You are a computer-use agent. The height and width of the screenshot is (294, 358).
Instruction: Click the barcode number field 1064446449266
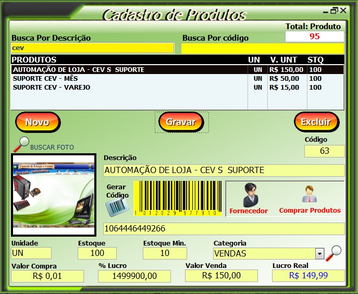click(224, 229)
